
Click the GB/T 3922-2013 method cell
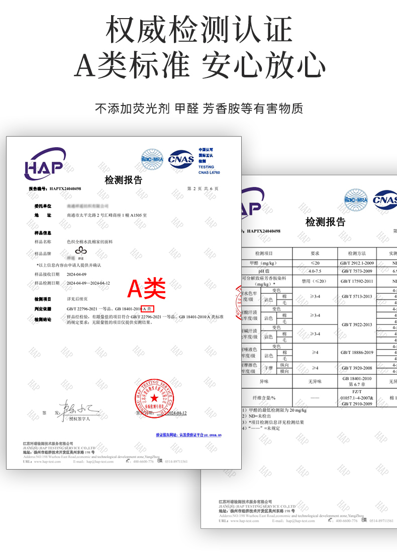357,325
